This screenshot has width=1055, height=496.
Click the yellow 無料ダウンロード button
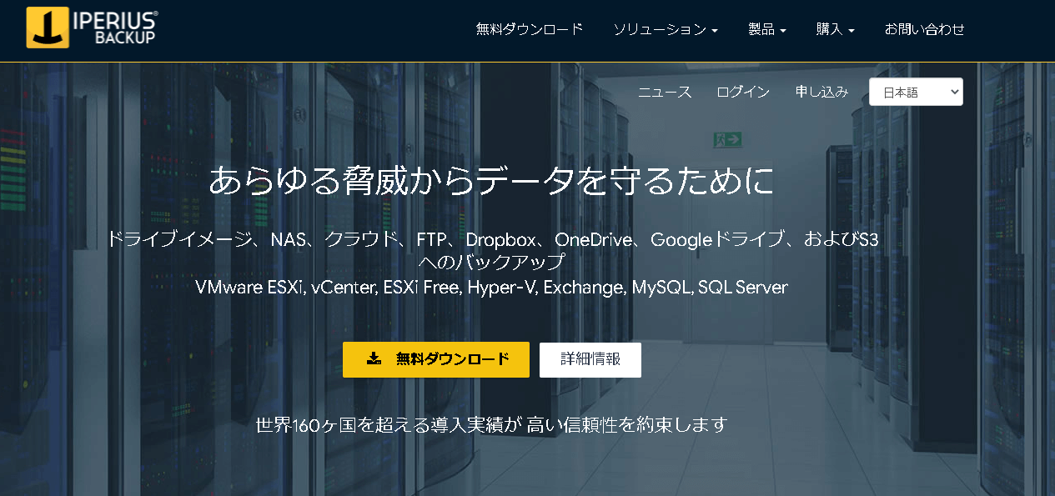[x=435, y=359]
